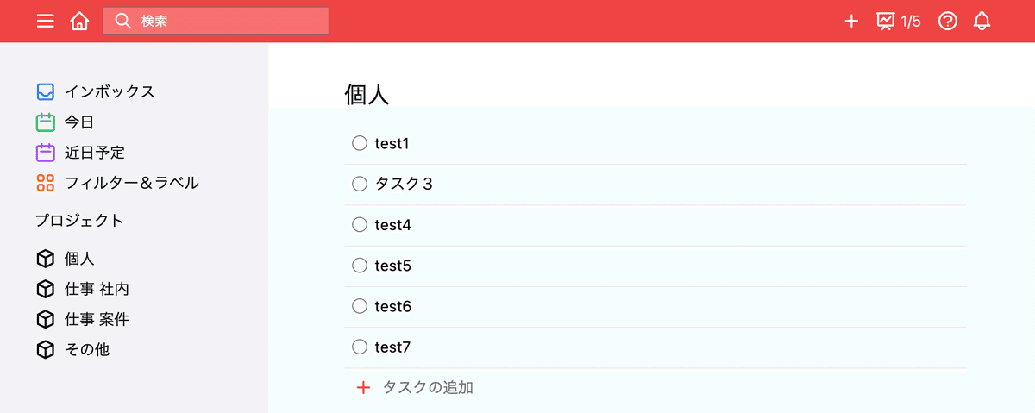Select the Inbox tray icon
1035x413 pixels.
coord(46,91)
